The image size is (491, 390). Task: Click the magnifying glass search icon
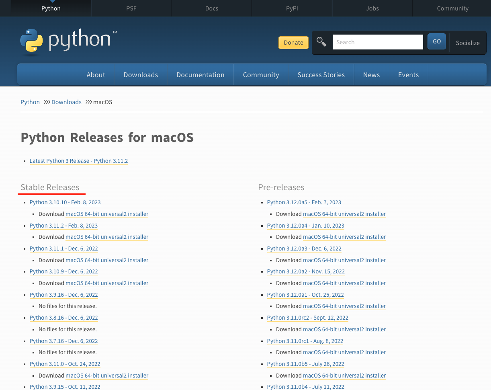[321, 42]
